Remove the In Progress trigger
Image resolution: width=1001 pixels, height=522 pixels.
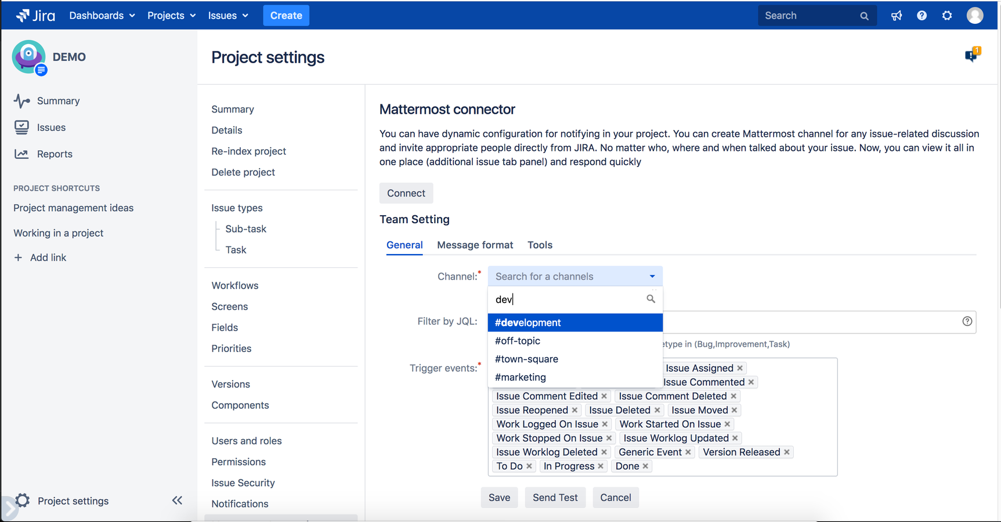click(601, 466)
